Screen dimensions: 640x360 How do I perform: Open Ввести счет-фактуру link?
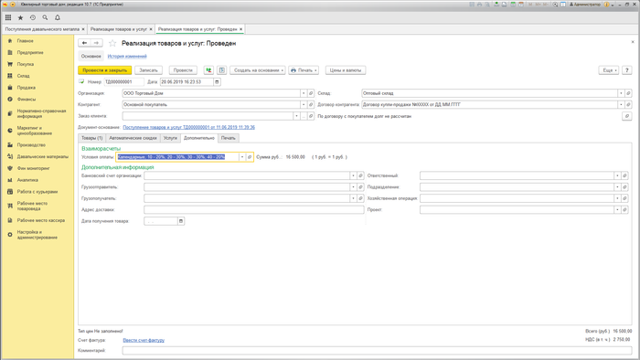click(x=144, y=340)
